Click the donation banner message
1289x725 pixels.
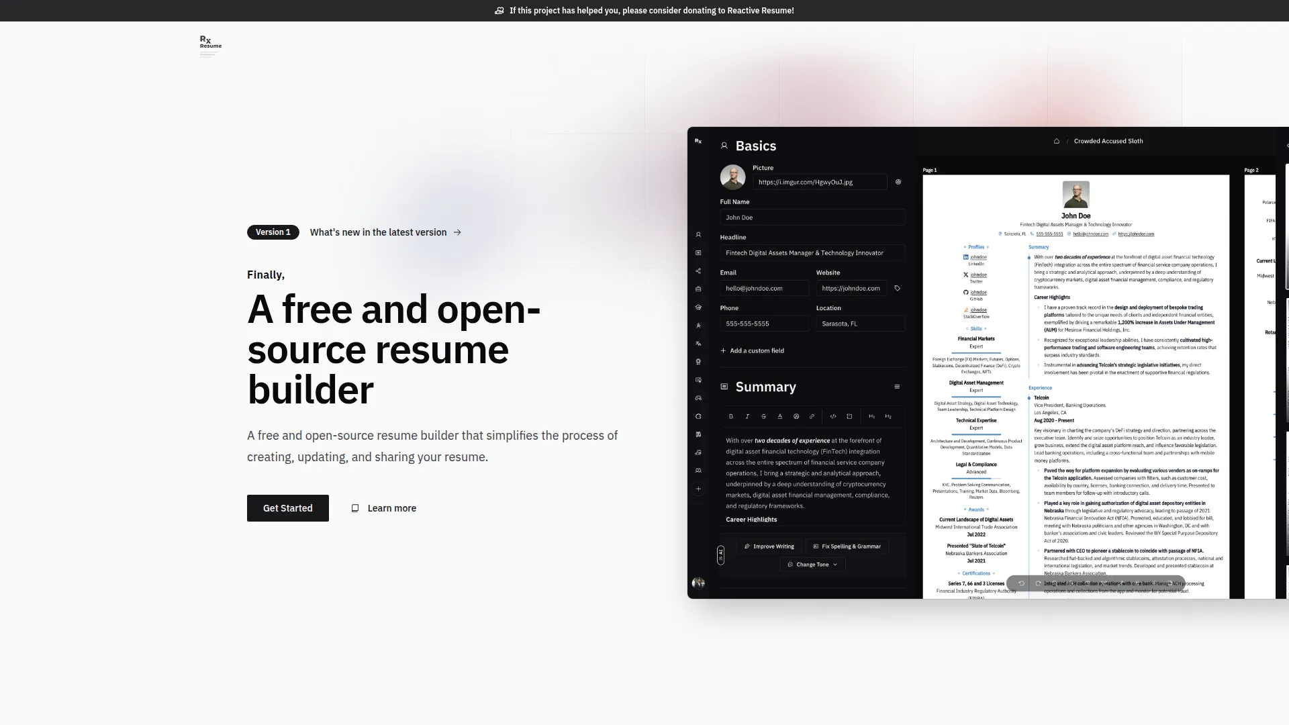[651, 11]
